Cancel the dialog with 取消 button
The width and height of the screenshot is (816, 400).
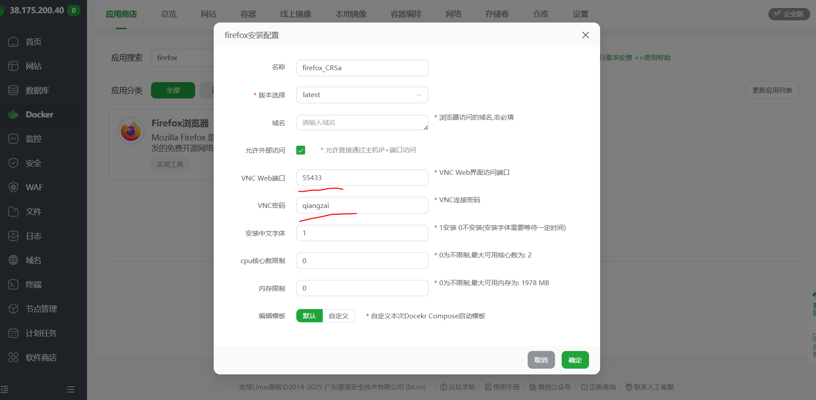pyautogui.click(x=541, y=360)
